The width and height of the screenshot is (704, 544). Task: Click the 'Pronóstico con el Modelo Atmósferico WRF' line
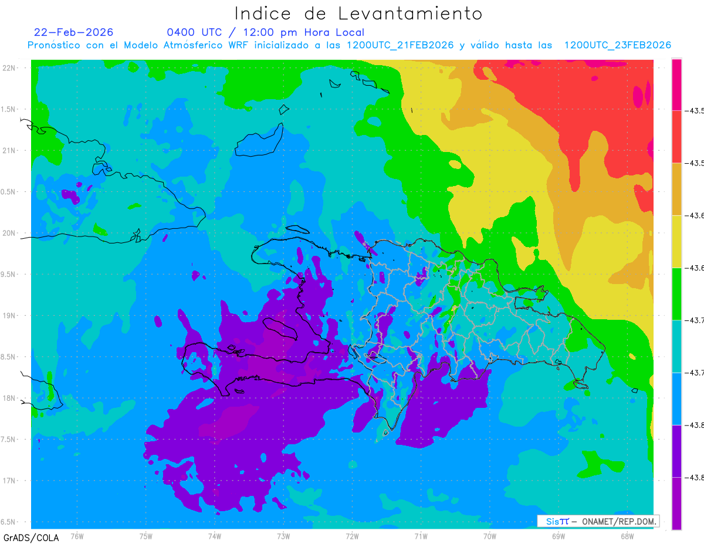click(350, 45)
